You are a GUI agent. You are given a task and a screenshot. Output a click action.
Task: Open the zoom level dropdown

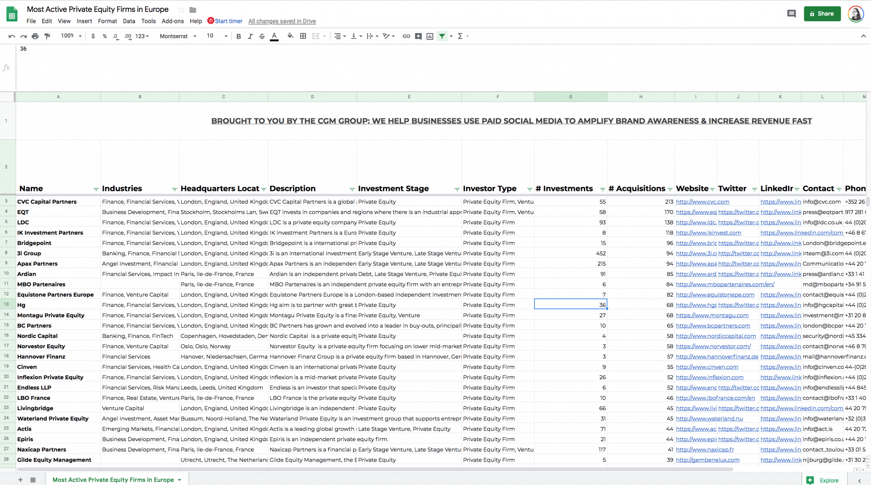coord(71,36)
